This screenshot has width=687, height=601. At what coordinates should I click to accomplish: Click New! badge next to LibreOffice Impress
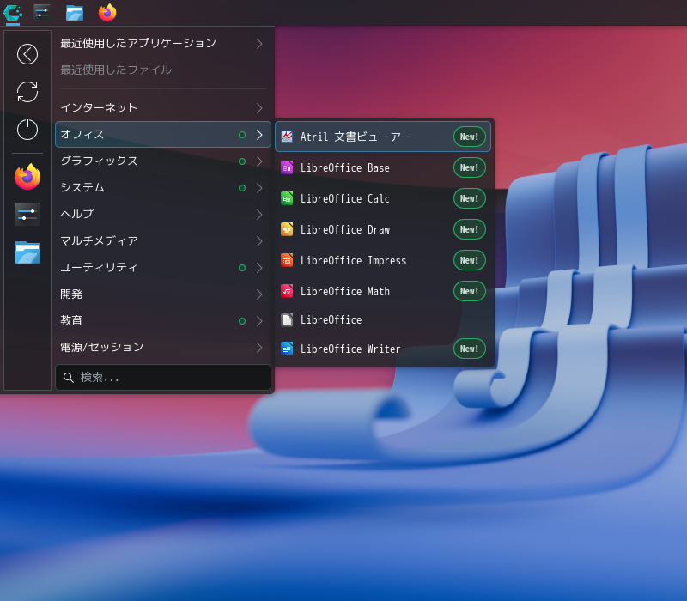point(469,260)
